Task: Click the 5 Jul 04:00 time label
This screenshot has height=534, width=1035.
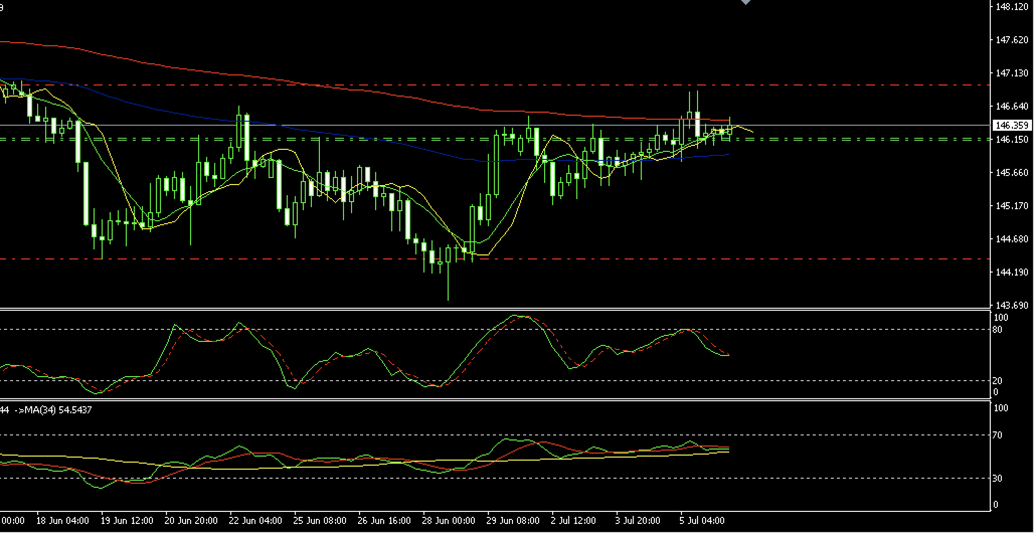Action: (x=703, y=520)
